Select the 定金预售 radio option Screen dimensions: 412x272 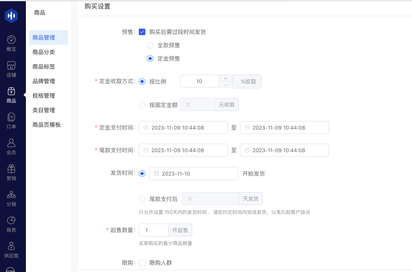pos(150,59)
